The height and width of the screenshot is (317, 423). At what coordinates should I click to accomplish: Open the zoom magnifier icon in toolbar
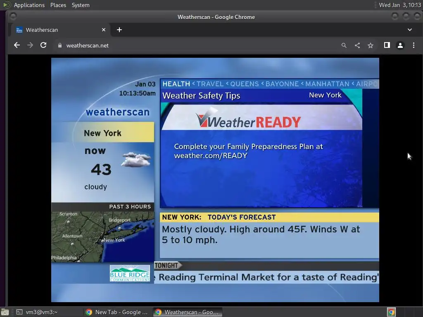[x=344, y=45]
